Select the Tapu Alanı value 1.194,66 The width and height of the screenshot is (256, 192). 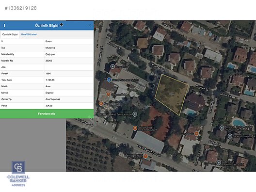tap(50, 80)
